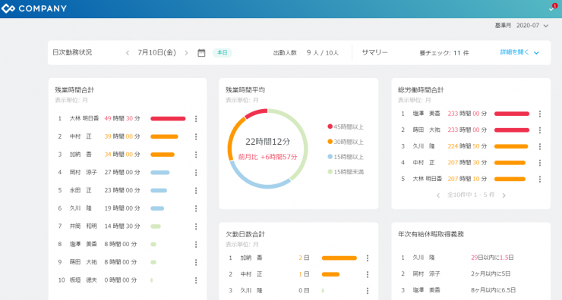Toggle 45時間以上 legend item

click(346, 127)
